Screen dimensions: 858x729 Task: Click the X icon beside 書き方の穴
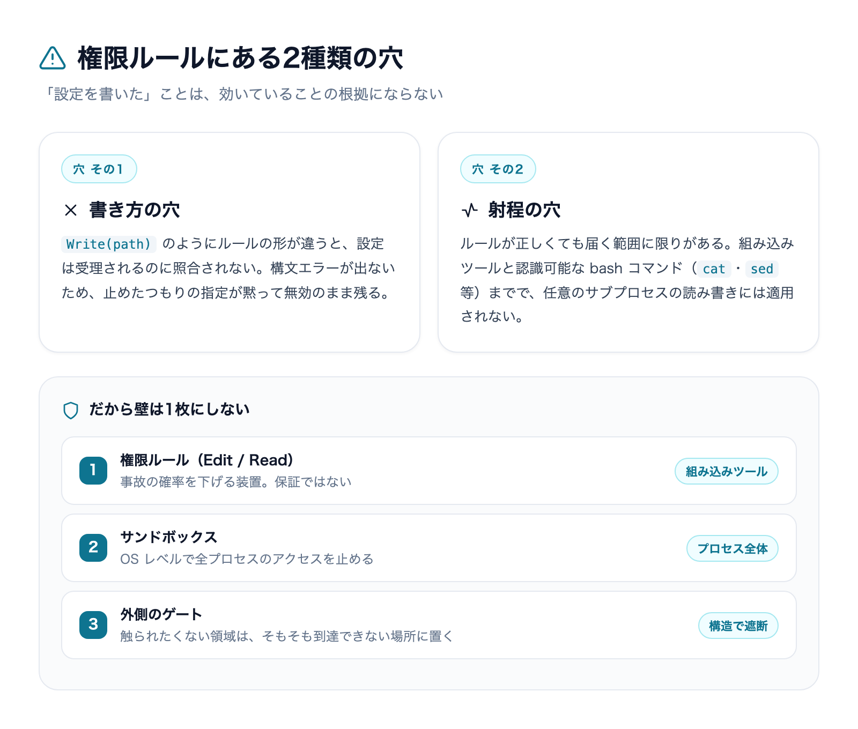pos(71,210)
